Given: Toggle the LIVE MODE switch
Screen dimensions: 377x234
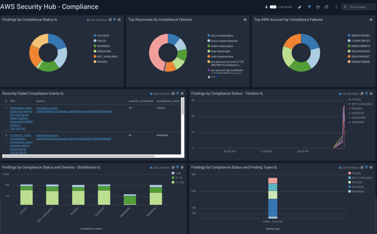Looking at the screenshot, I should point(273,7).
